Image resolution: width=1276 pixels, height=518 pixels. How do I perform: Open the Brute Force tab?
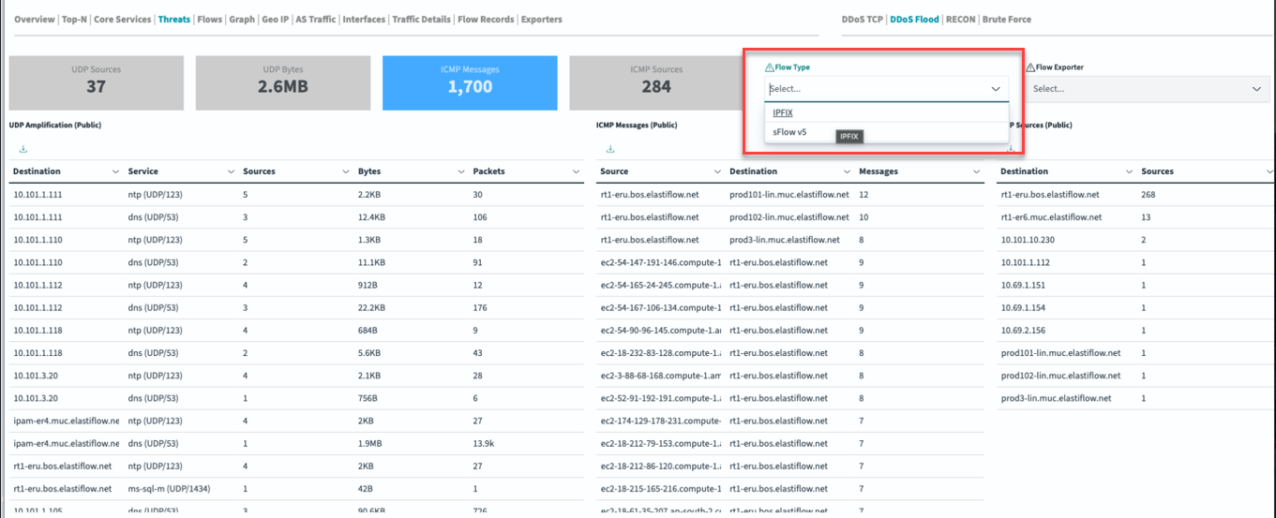[1007, 19]
